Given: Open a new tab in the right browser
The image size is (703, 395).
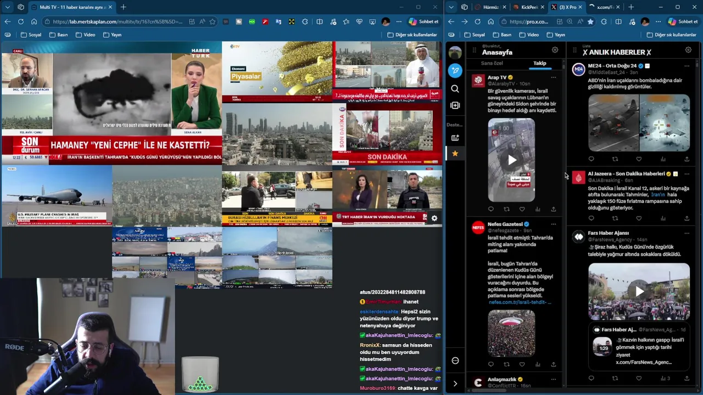Looking at the screenshot, I should [x=631, y=7].
